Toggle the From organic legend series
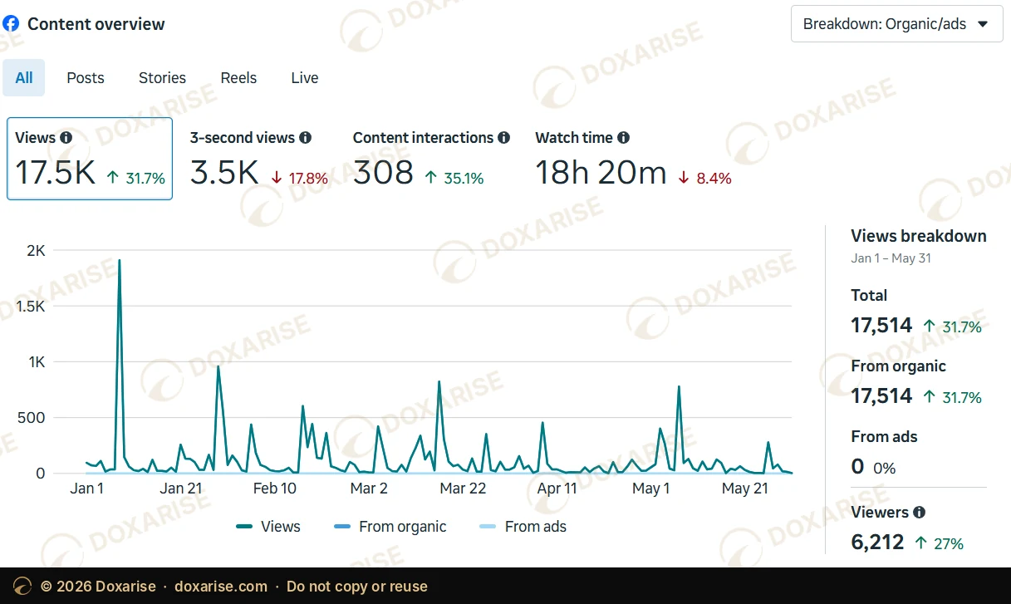Image resolution: width=1011 pixels, height=604 pixels. (390, 527)
